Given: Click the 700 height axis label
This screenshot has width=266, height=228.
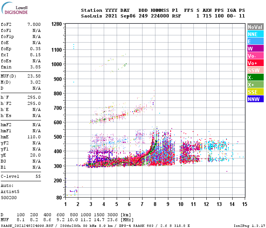Looking at the screenshot, I should tap(58, 108).
